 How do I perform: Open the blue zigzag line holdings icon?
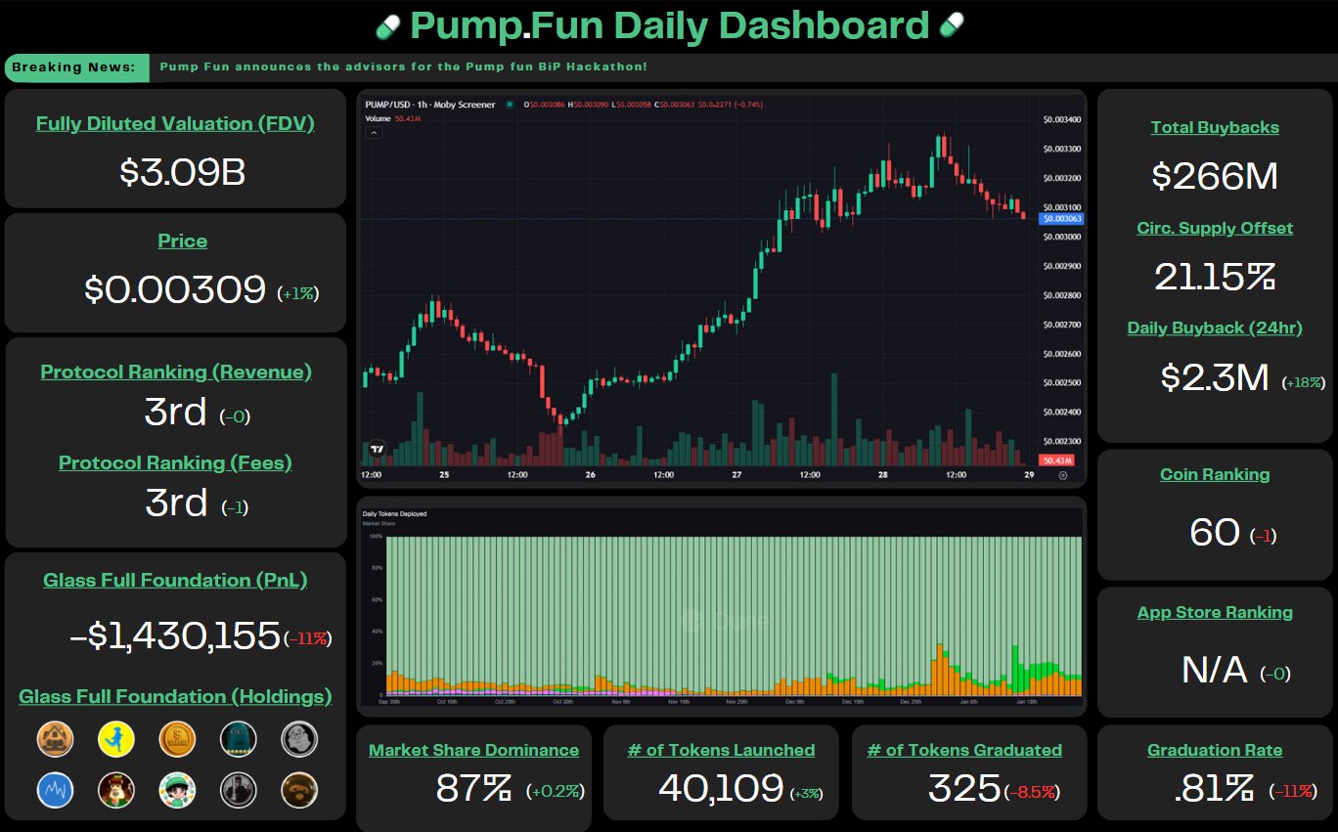pos(56,790)
